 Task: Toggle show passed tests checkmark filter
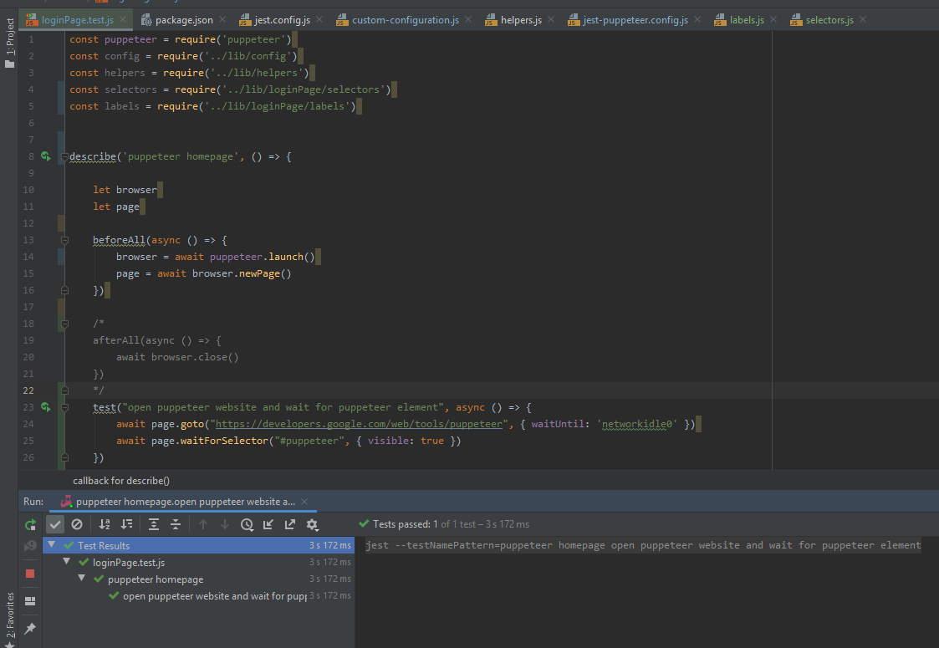click(x=55, y=525)
